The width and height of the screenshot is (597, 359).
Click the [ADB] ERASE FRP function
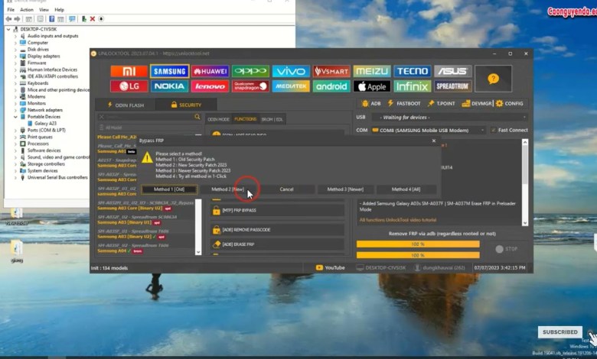point(277,244)
